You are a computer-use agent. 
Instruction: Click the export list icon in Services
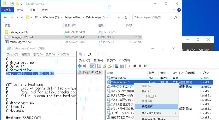point(110,66)
